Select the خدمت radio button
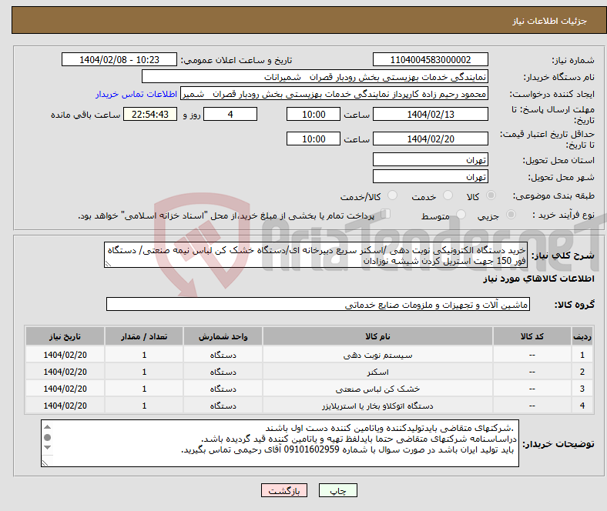The image size is (607, 511). tap(448, 195)
